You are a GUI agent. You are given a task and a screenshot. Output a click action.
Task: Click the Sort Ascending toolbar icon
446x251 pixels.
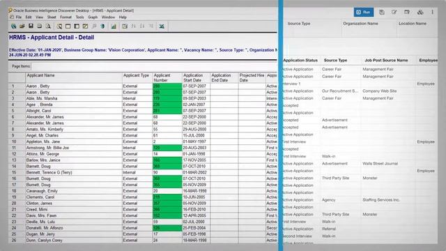point(133,26)
